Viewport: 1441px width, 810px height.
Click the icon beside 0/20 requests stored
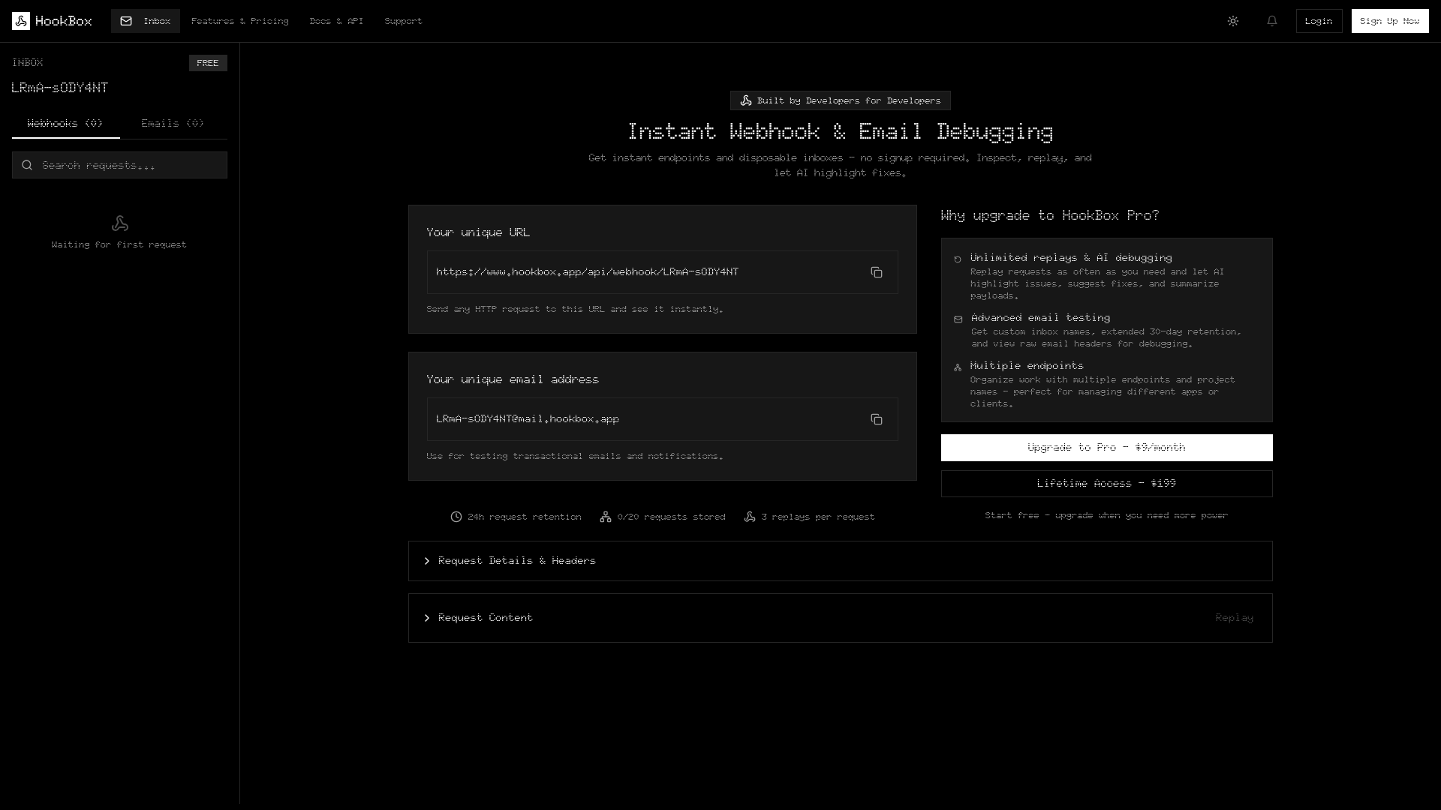click(605, 517)
